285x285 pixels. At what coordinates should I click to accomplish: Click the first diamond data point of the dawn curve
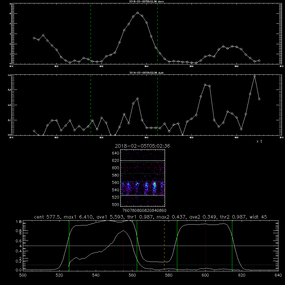(34, 38)
